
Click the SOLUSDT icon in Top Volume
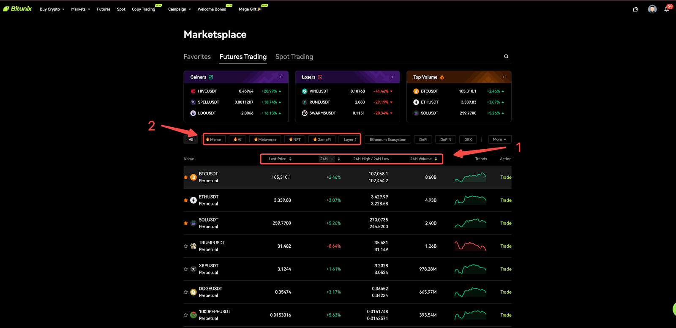point(416,113)
